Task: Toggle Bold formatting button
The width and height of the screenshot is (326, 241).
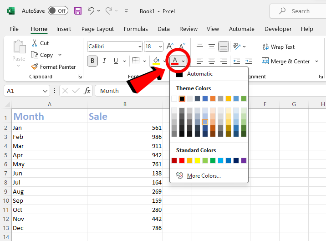Action: coord(93,61)
